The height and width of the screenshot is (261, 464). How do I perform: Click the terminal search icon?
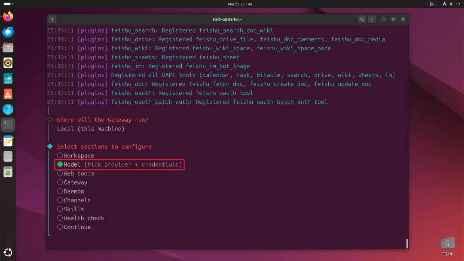click(362, 19)
